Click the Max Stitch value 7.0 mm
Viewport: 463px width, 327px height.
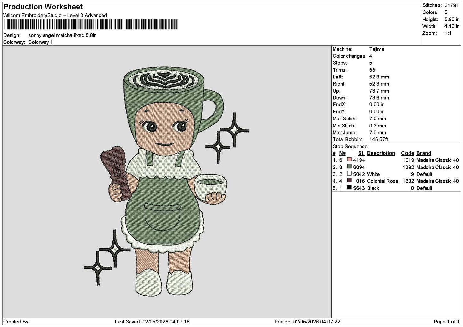378,119
